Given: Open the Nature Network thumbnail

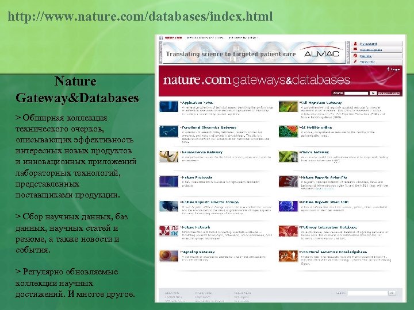Looking at the screenshot, I should click(x=168, y=231).
